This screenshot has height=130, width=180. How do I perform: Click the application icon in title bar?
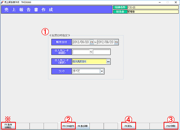pyautogui.click(x=2, y=2)
